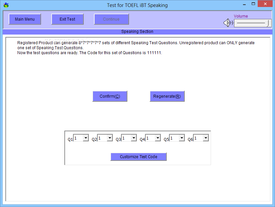This screenshot has height=207, width=275.
Task: Click the volume speaker icon
Action: (229, 23)
